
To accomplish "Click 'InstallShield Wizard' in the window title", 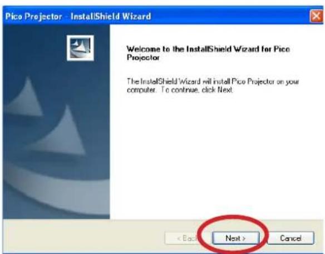I will (111, 16).
